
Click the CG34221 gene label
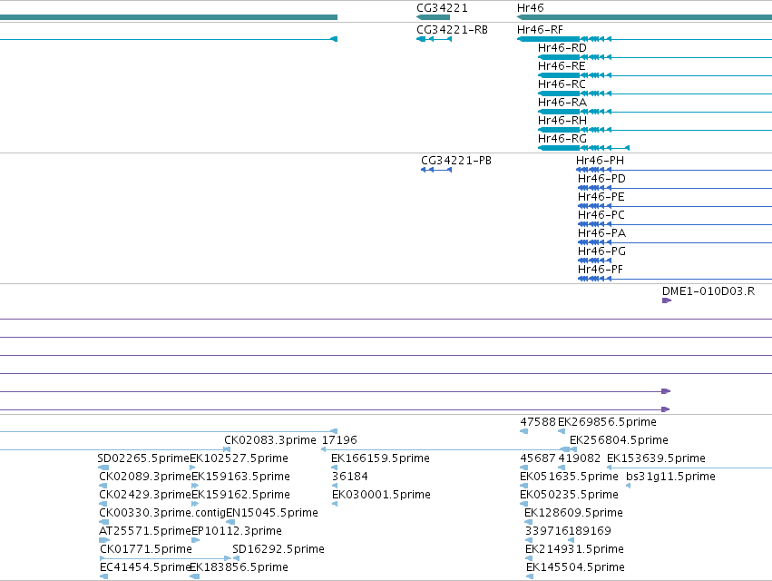(x=442, y=8)
